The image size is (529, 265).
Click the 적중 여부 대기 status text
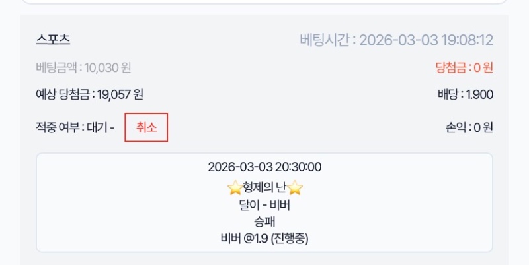pos(75,127)
